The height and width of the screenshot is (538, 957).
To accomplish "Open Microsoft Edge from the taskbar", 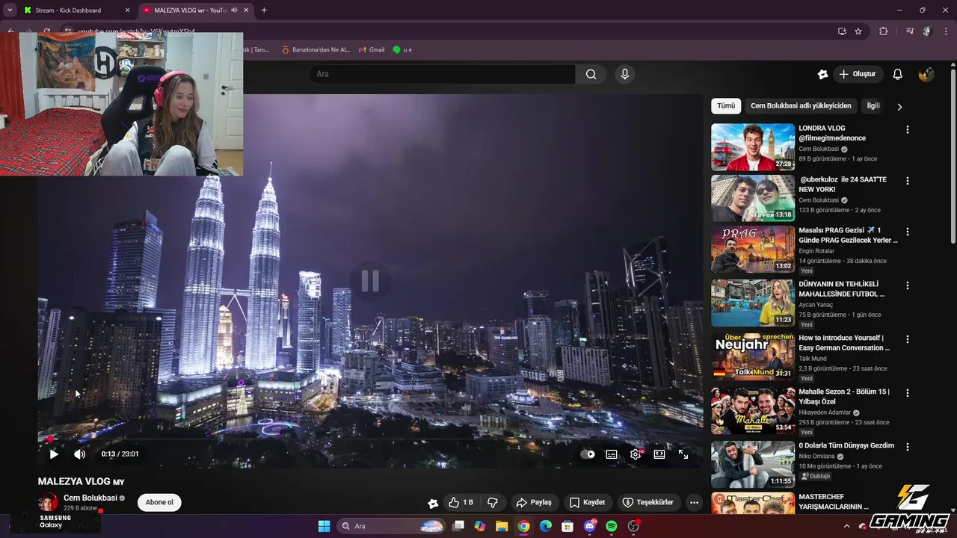I will click(546, 526).
